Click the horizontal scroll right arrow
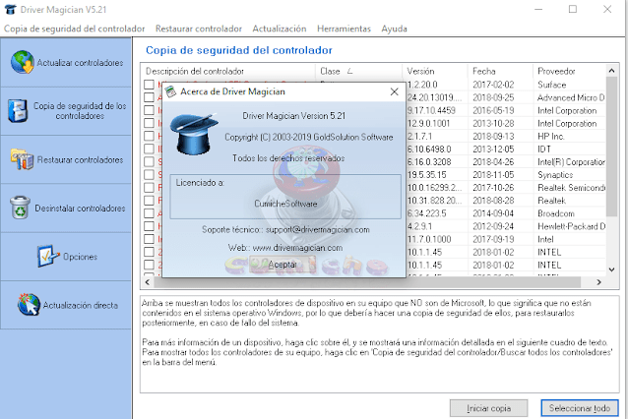Image resolution: width=628 pixels, height=419 pixels. click(598, 282)
